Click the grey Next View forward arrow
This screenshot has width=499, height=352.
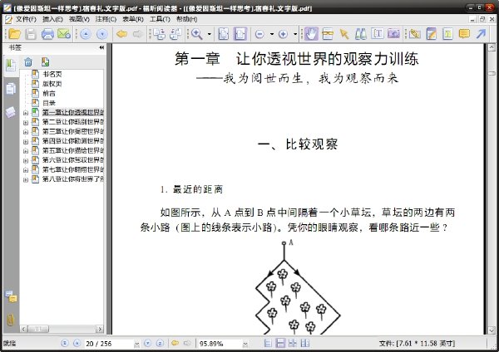tap(137, 34)
